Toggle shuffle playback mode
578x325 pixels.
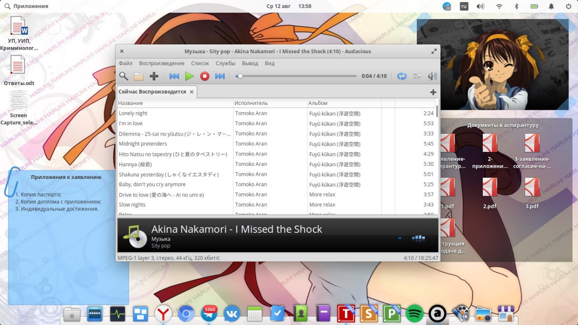click(417, 76)
